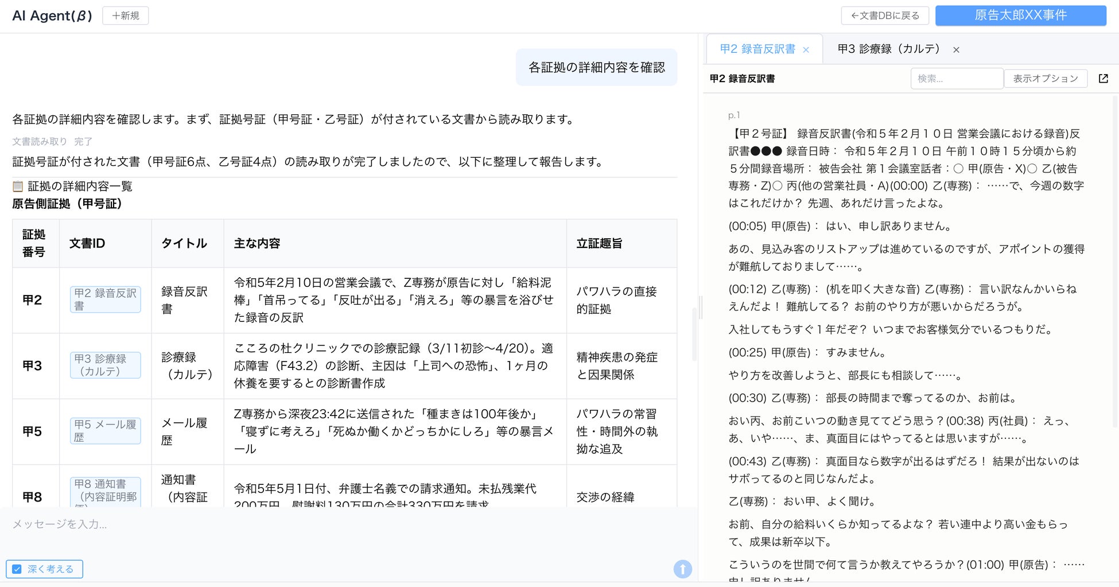Focus the 検索 search field
This screenshot has height=587, width=1119.
(957, 79)
